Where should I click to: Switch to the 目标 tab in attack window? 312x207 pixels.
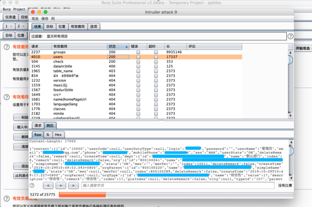(x=50, y=27)
